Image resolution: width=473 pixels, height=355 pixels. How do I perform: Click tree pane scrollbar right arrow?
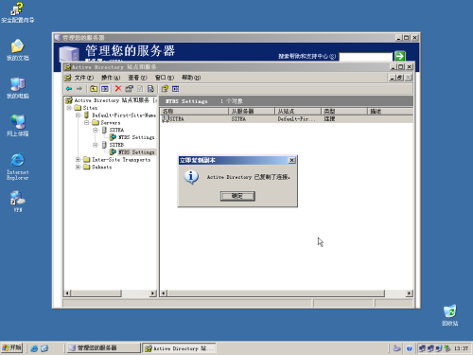tap(153, 293)
